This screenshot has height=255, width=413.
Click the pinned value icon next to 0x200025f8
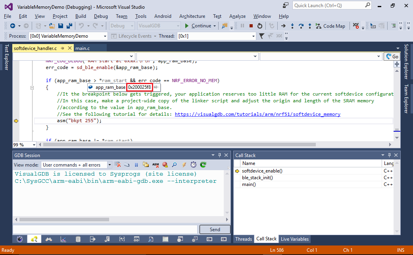(156, 87)
